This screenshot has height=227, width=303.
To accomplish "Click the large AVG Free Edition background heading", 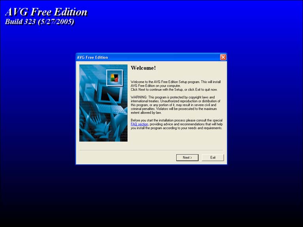I will pos(46,12).
